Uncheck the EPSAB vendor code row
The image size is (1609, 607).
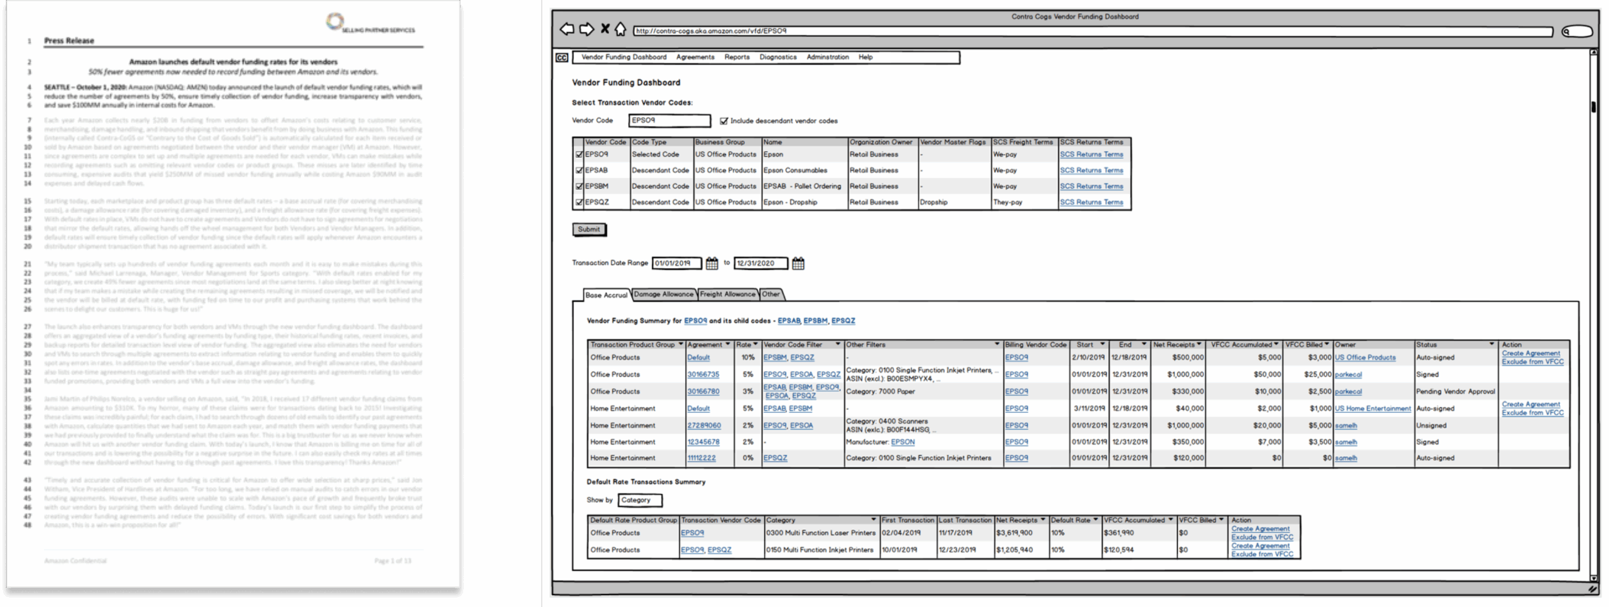579,170
